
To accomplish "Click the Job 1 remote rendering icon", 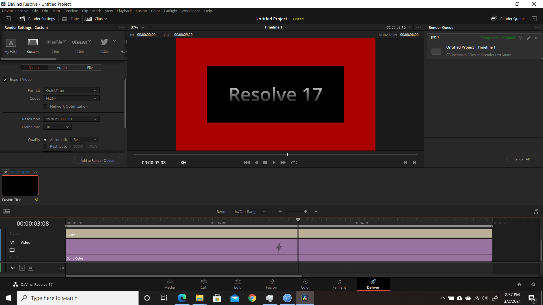I will 520,38.
